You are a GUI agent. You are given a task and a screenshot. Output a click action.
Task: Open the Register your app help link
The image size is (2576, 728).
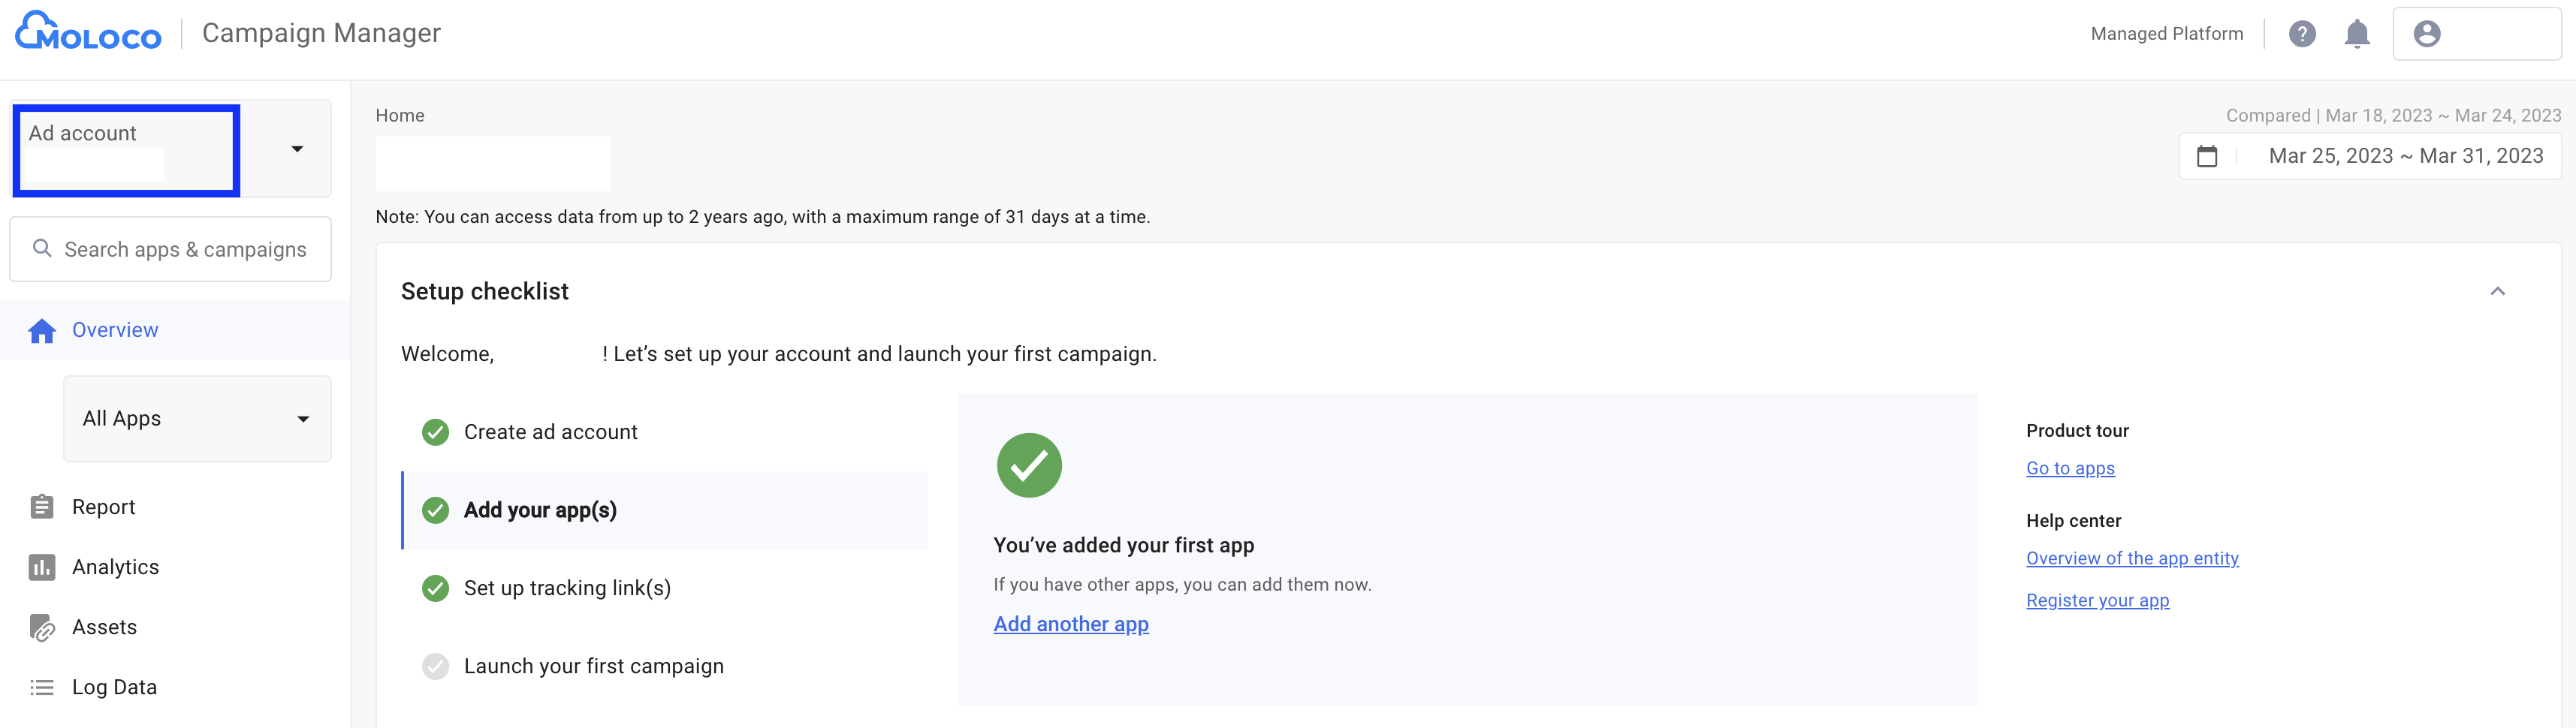(2097, 600)
